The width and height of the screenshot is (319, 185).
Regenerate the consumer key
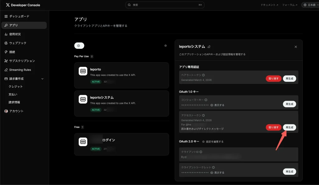coord(289,104)
